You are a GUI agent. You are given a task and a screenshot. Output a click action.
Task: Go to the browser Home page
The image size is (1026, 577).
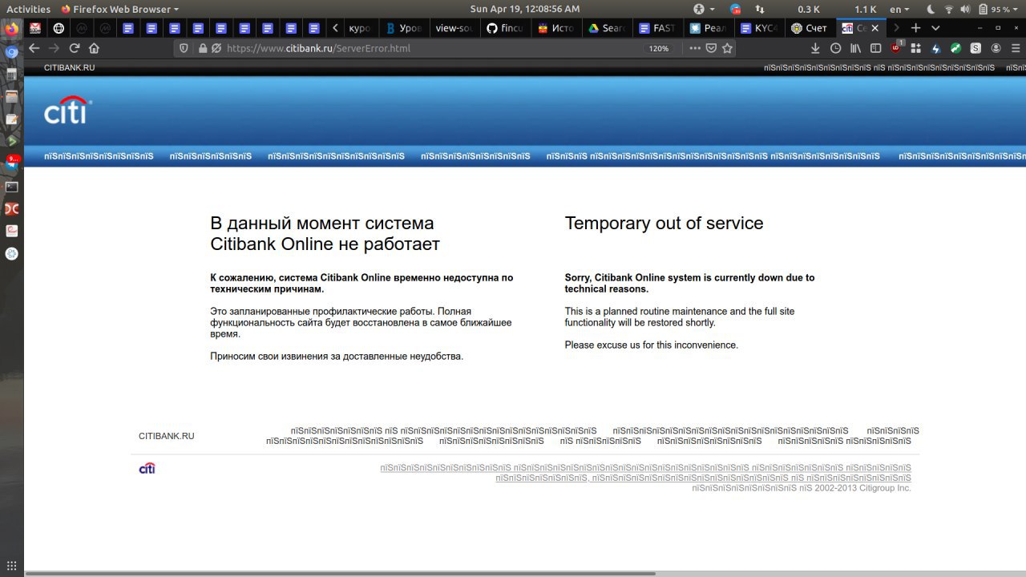95,48
